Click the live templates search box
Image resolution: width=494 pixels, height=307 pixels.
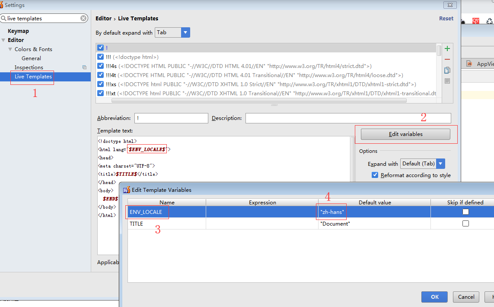[44, 18]
